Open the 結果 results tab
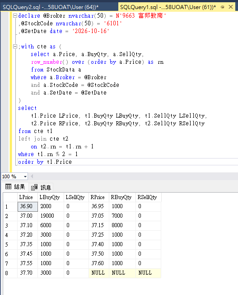Viewport: 238px width, 295px height. click(x=15, y=187)
